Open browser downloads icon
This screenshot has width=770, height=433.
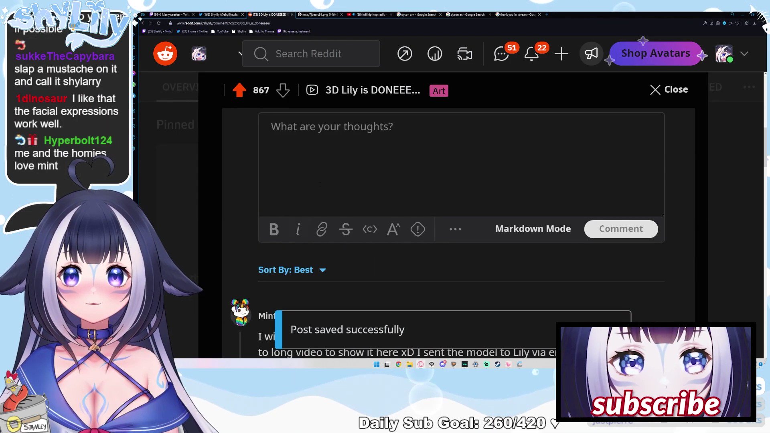[x=754, y=23]
